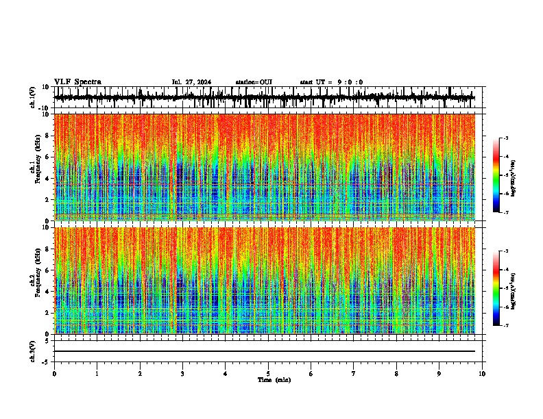The image size is (543, 419).
Task: Click the "station=OUJ" label
Action: [x=254, y=82]
